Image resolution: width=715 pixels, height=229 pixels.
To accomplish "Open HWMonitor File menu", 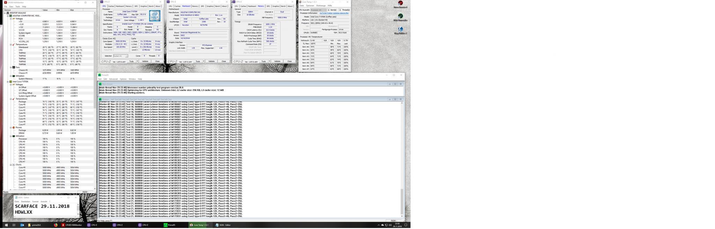I will click(x=6, y=6).
